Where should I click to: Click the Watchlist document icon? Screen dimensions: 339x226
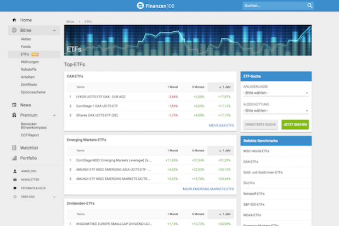14,148
